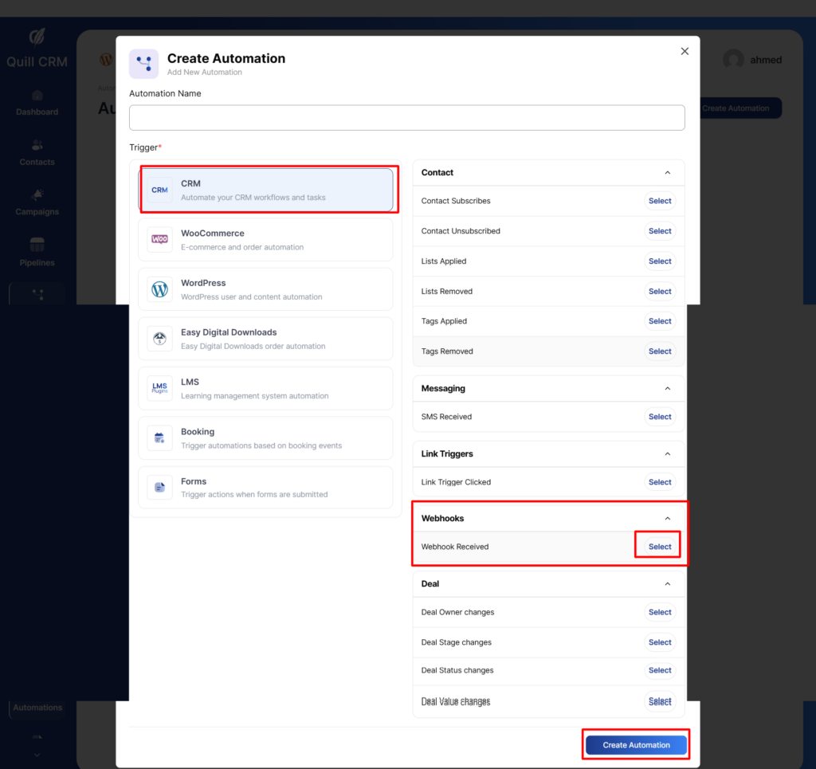The width and height of the screenshot is (816, 769).
Task: Click the WordPress logo icon
Action: [x=160, y=289]
